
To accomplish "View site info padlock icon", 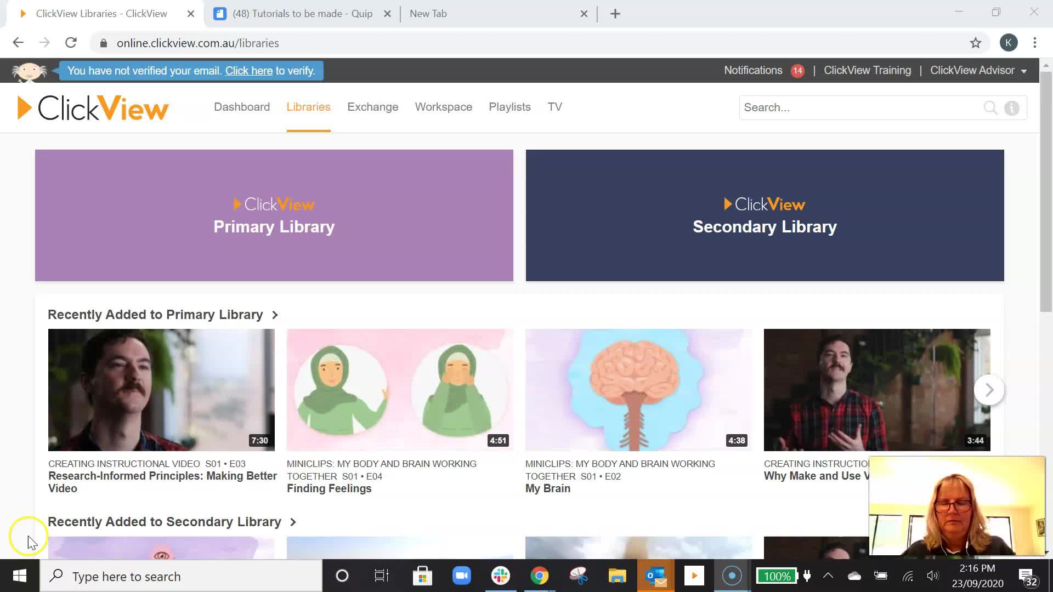I will click(x=103, y=43).
